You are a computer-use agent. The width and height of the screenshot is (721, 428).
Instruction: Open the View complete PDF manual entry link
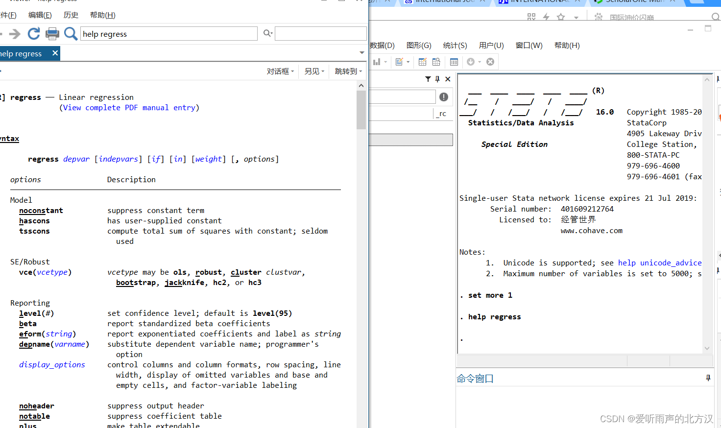129,108
